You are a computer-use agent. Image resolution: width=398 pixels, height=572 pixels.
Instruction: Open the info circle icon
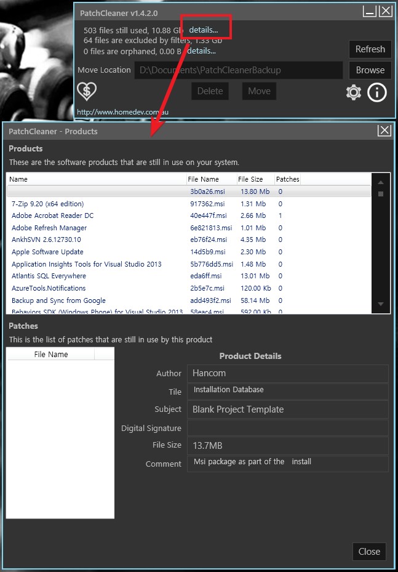coord(377,92)
